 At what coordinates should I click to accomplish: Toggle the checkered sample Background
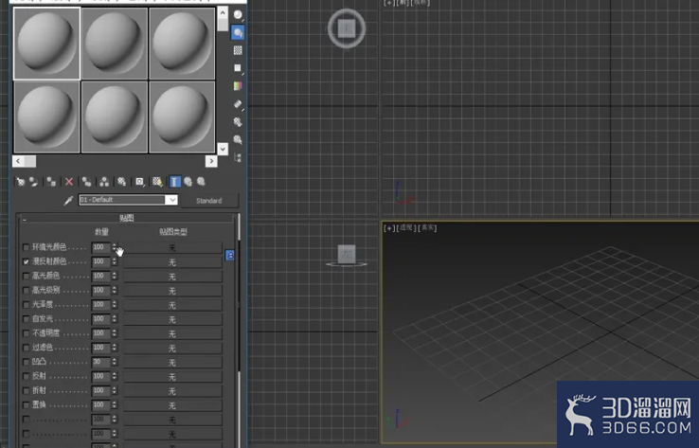(x=238, y=50)
